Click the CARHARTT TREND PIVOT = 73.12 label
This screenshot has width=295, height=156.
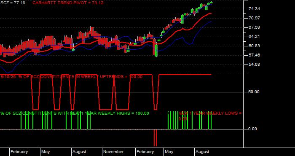68,3
